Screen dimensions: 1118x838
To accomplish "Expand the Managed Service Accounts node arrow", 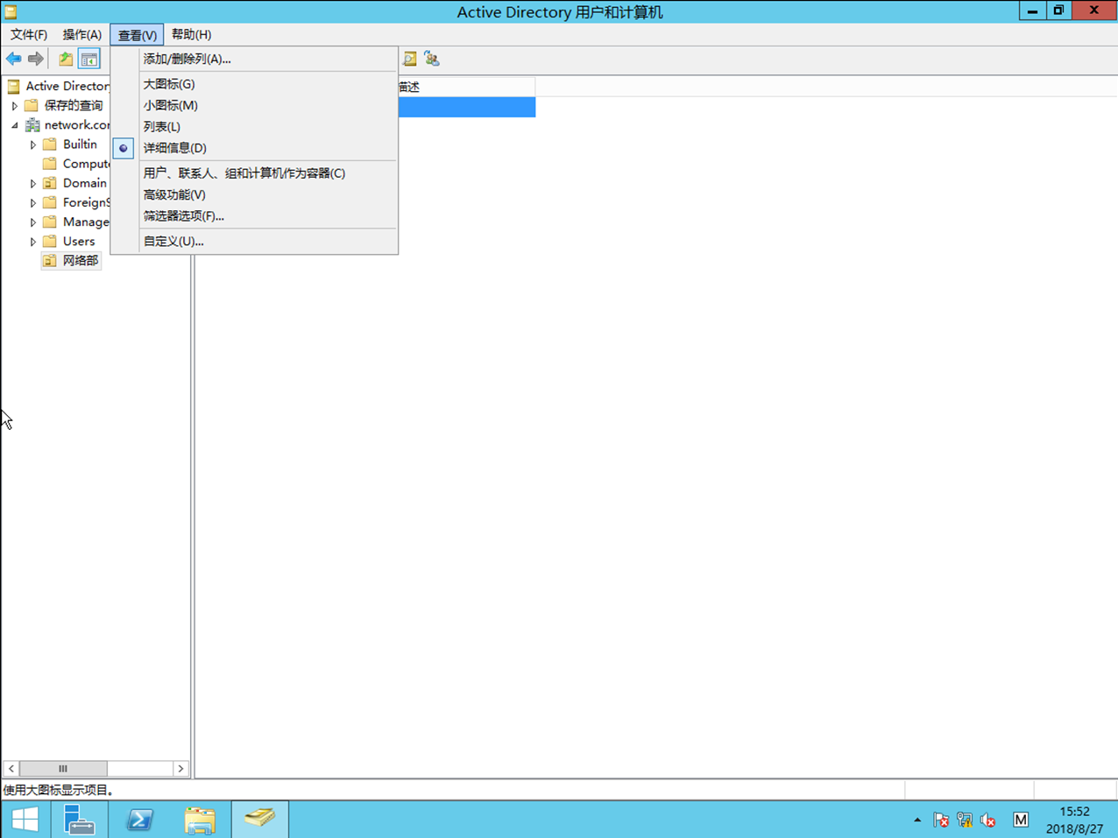I will click(x=33, y=222).
